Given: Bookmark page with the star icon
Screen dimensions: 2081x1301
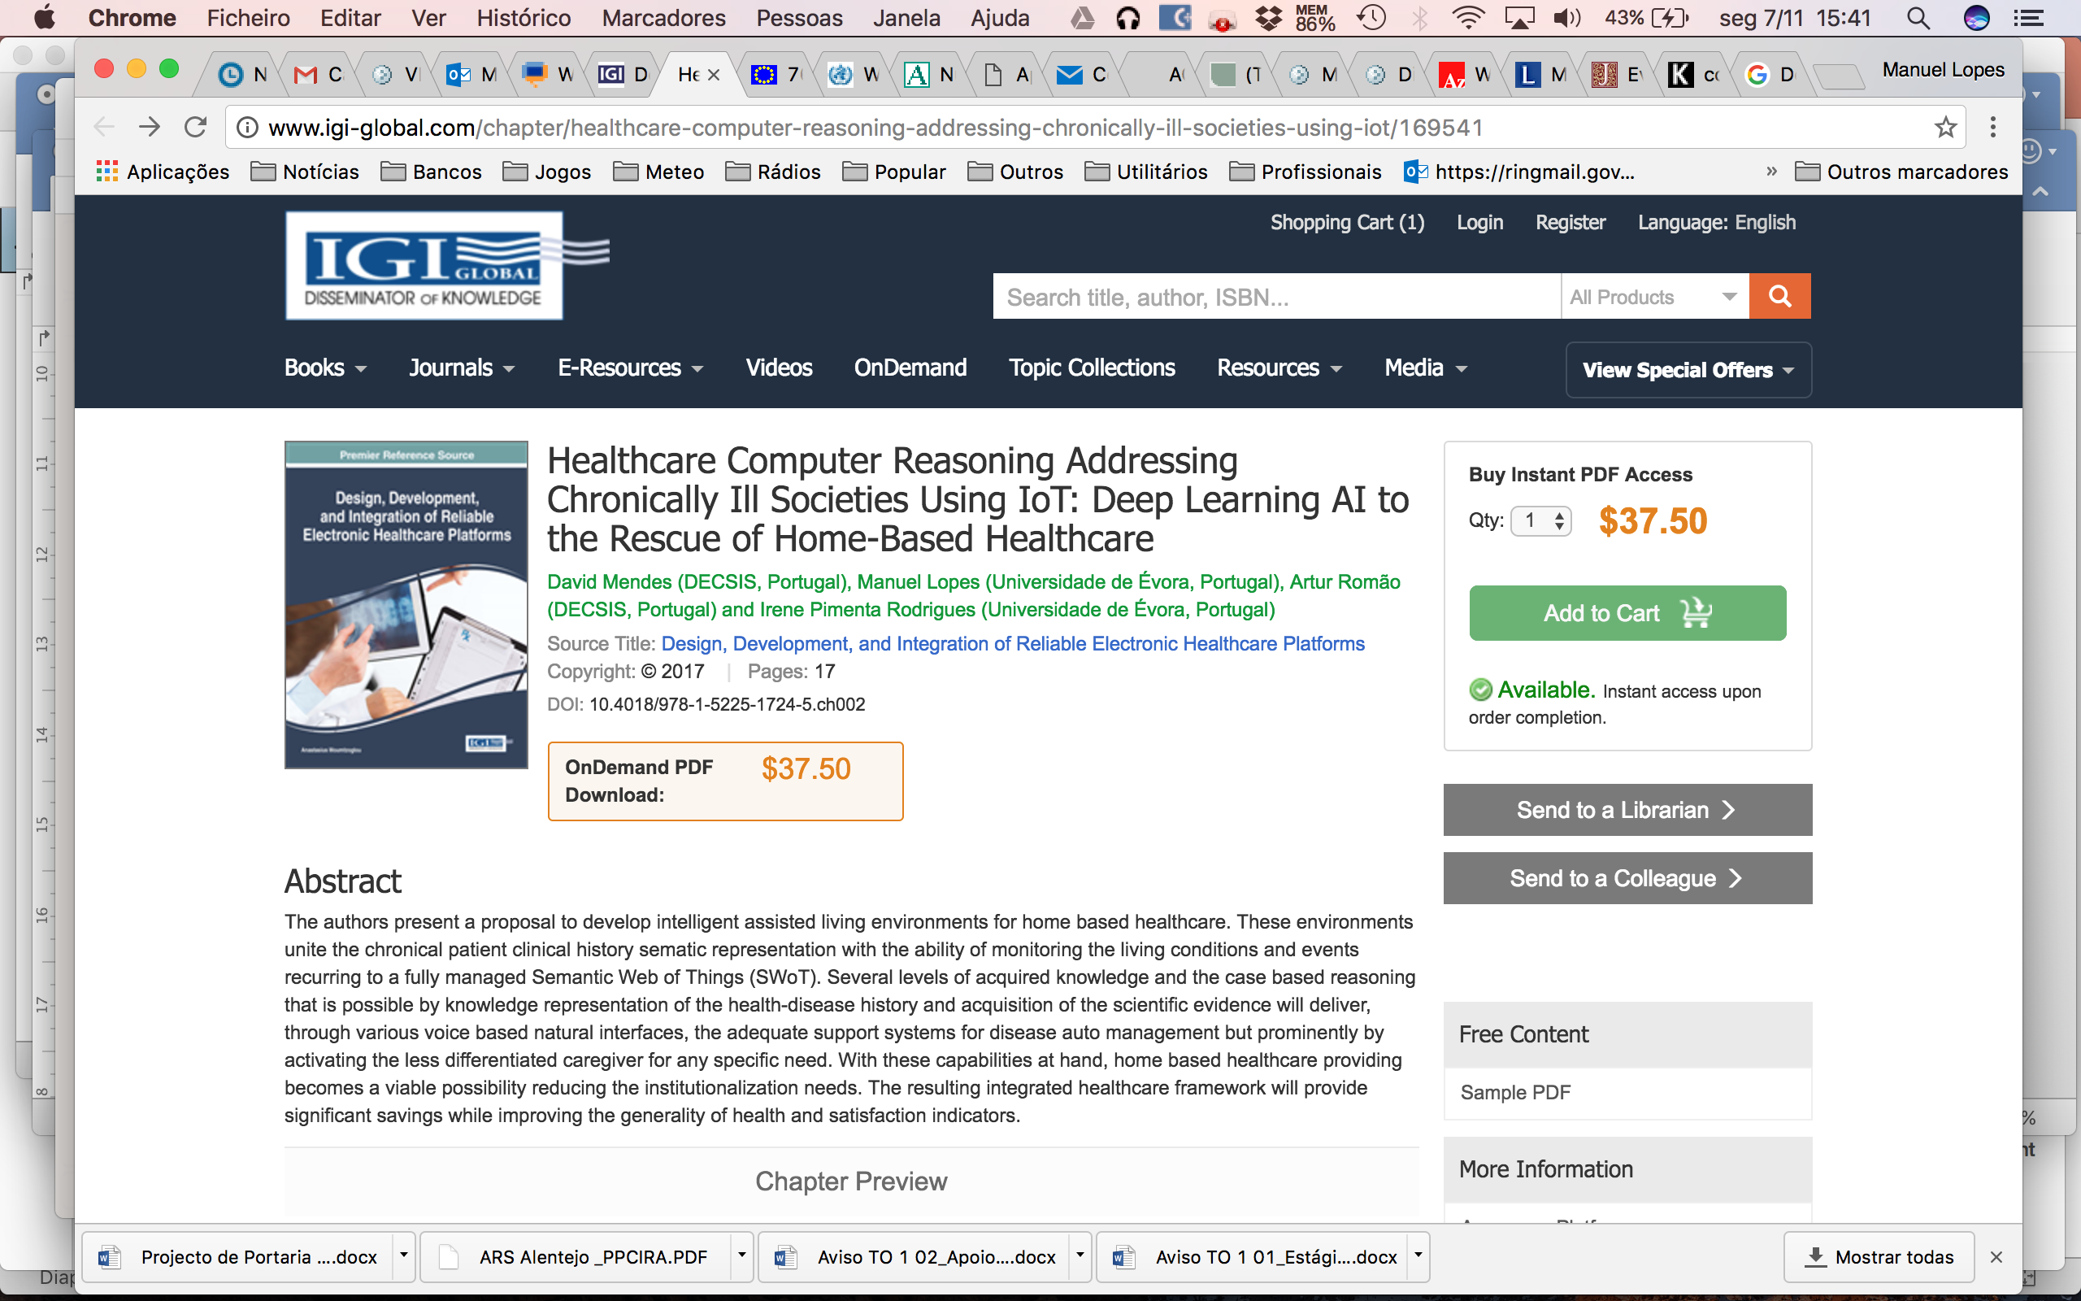Looking at the screenshot, I should pos(1945,128).
